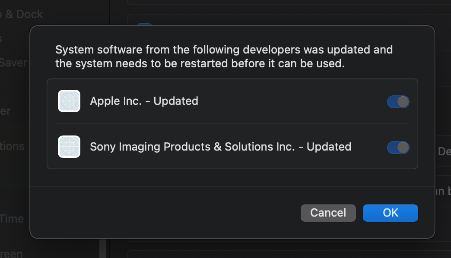The height and width of the screenshot is (258, 451).
Task: Click the sidebar scrollbar near the bottom
Action: (103, 248)
